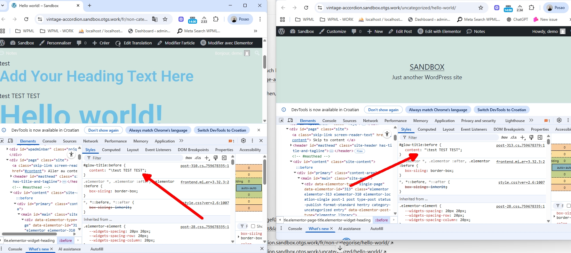The width and height of the screenshot is (571, 253).
Task: Tick the Show all checkbox in left computed pane
Action: pyautogui.click(x=253, y=226)
